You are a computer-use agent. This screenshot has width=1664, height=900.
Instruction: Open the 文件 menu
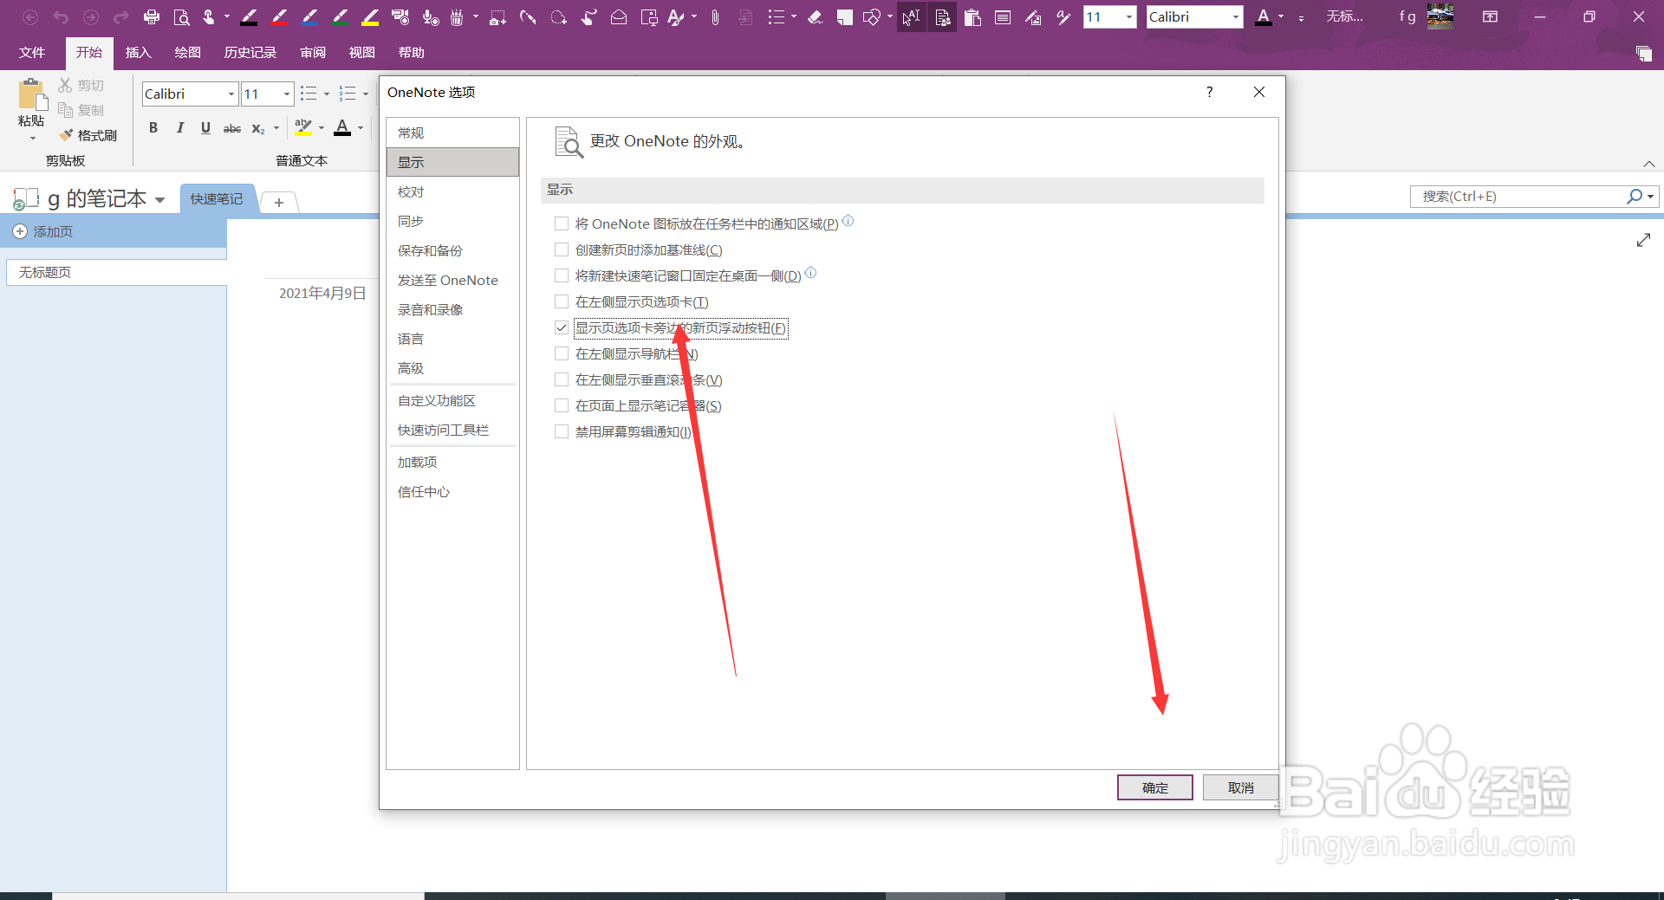pos(32,53)
